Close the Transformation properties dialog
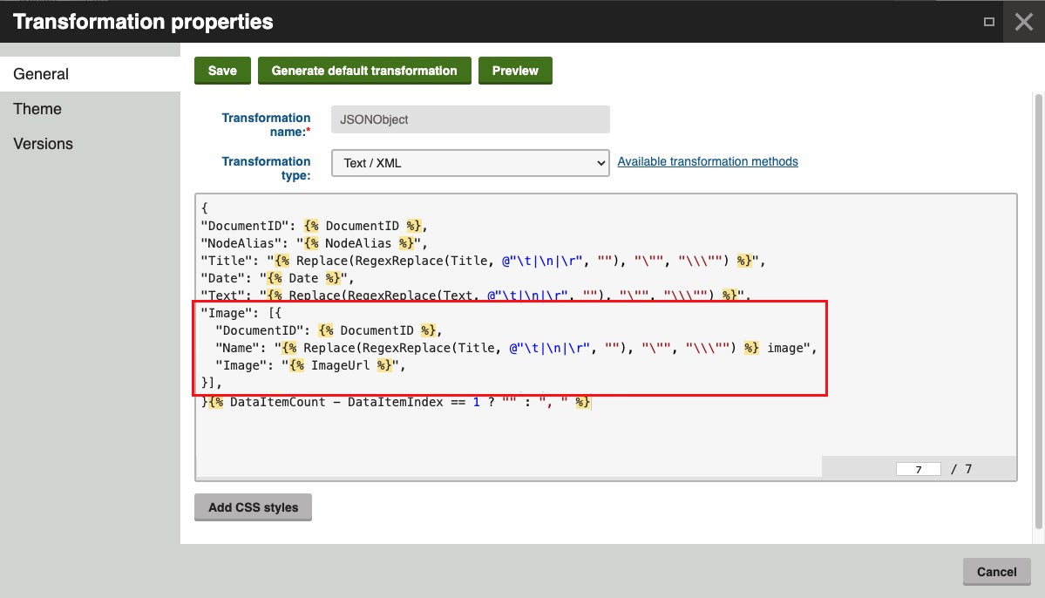Viewport: 1045px width, 598px height. (1023, 22)
